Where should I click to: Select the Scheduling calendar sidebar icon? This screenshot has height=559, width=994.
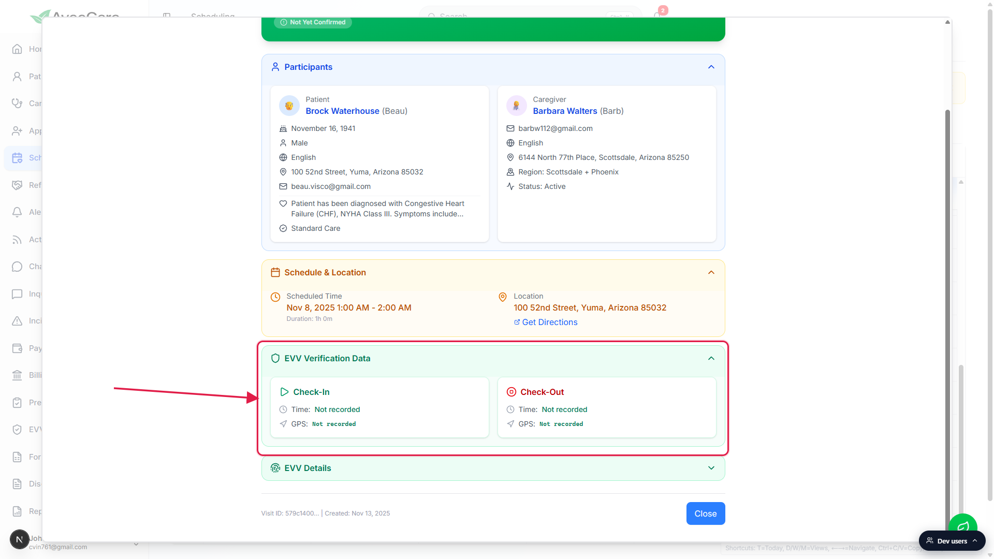point(17,158)
